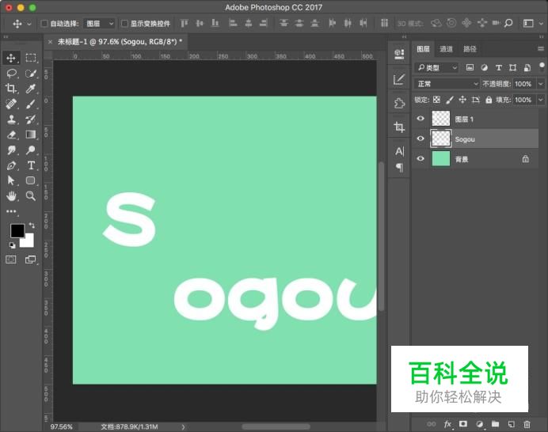Add a layer mask
The image size is (548, 432).
tap(463, 424)
